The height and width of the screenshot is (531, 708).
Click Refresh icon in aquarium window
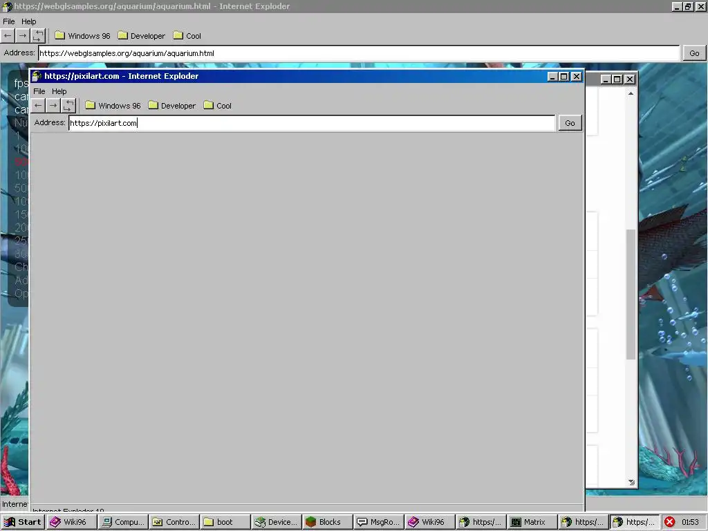point(38,36)
